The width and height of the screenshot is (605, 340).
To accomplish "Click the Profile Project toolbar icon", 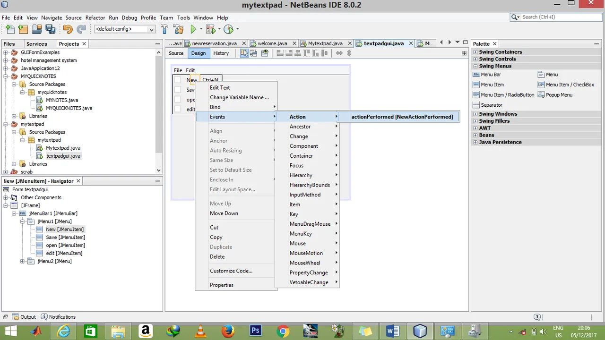I will click(228, 29).
